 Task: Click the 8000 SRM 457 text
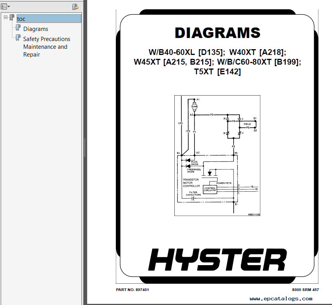(x=305, y=290)
